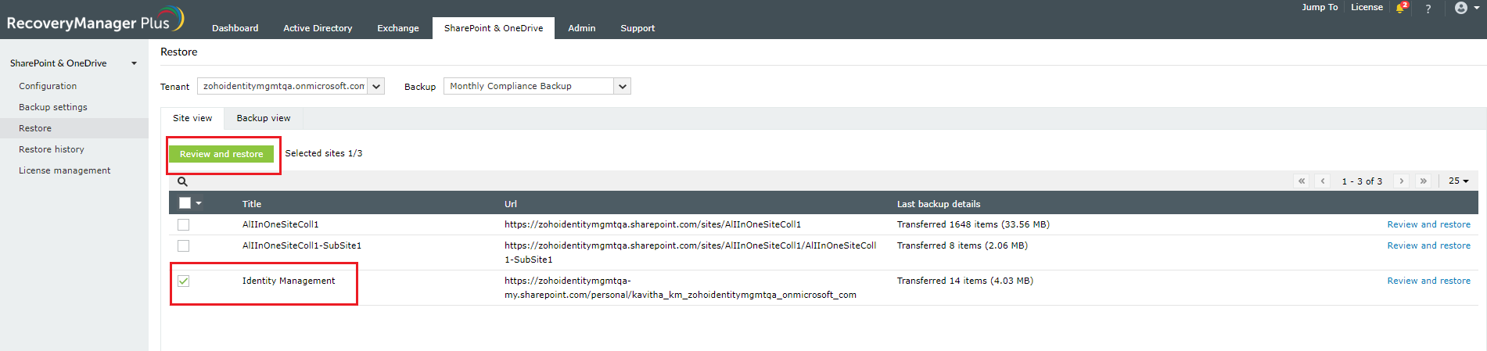Screen dimensions: 1487x351
Task: Open the notifications bell icon
Action: (1401, 8)
